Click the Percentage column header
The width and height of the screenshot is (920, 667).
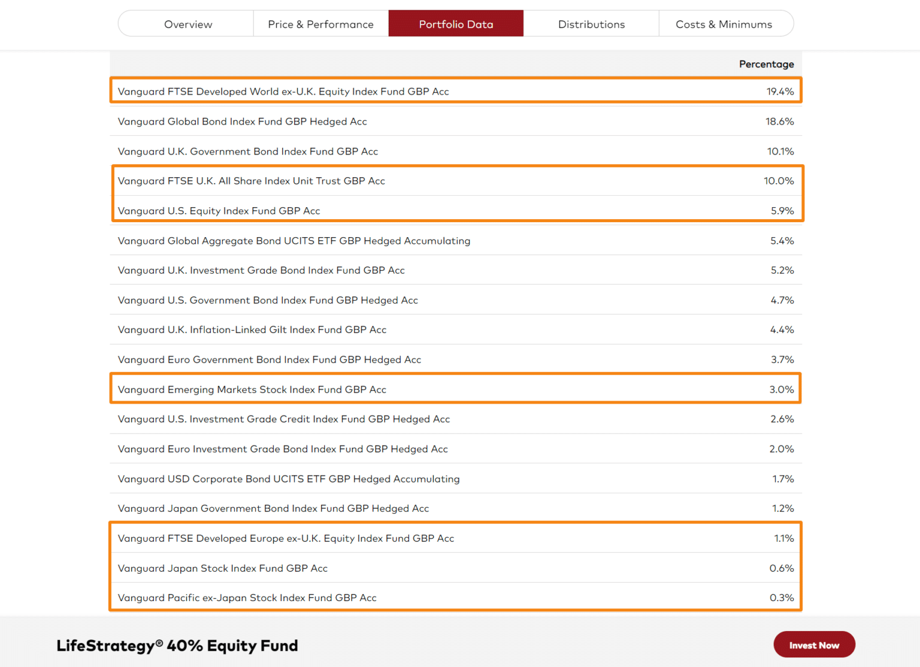coord(766,64)
